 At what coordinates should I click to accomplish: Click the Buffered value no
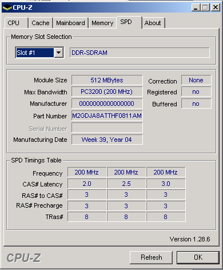tap(196, 104)
